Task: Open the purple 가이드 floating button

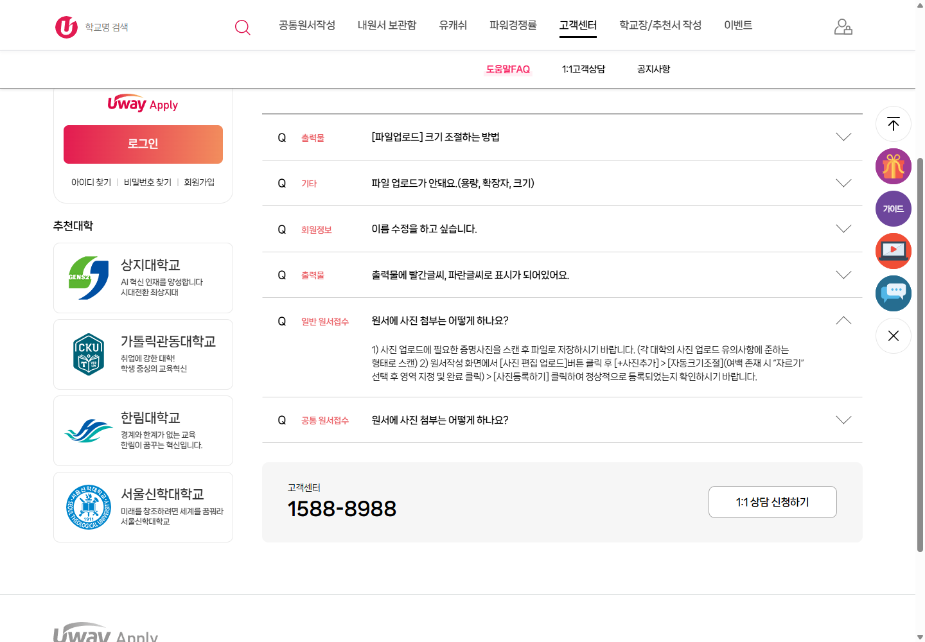Action: tap(894, 209)
